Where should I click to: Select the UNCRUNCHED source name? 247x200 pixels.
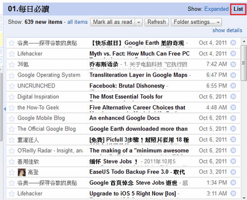[x=36, y=86]
